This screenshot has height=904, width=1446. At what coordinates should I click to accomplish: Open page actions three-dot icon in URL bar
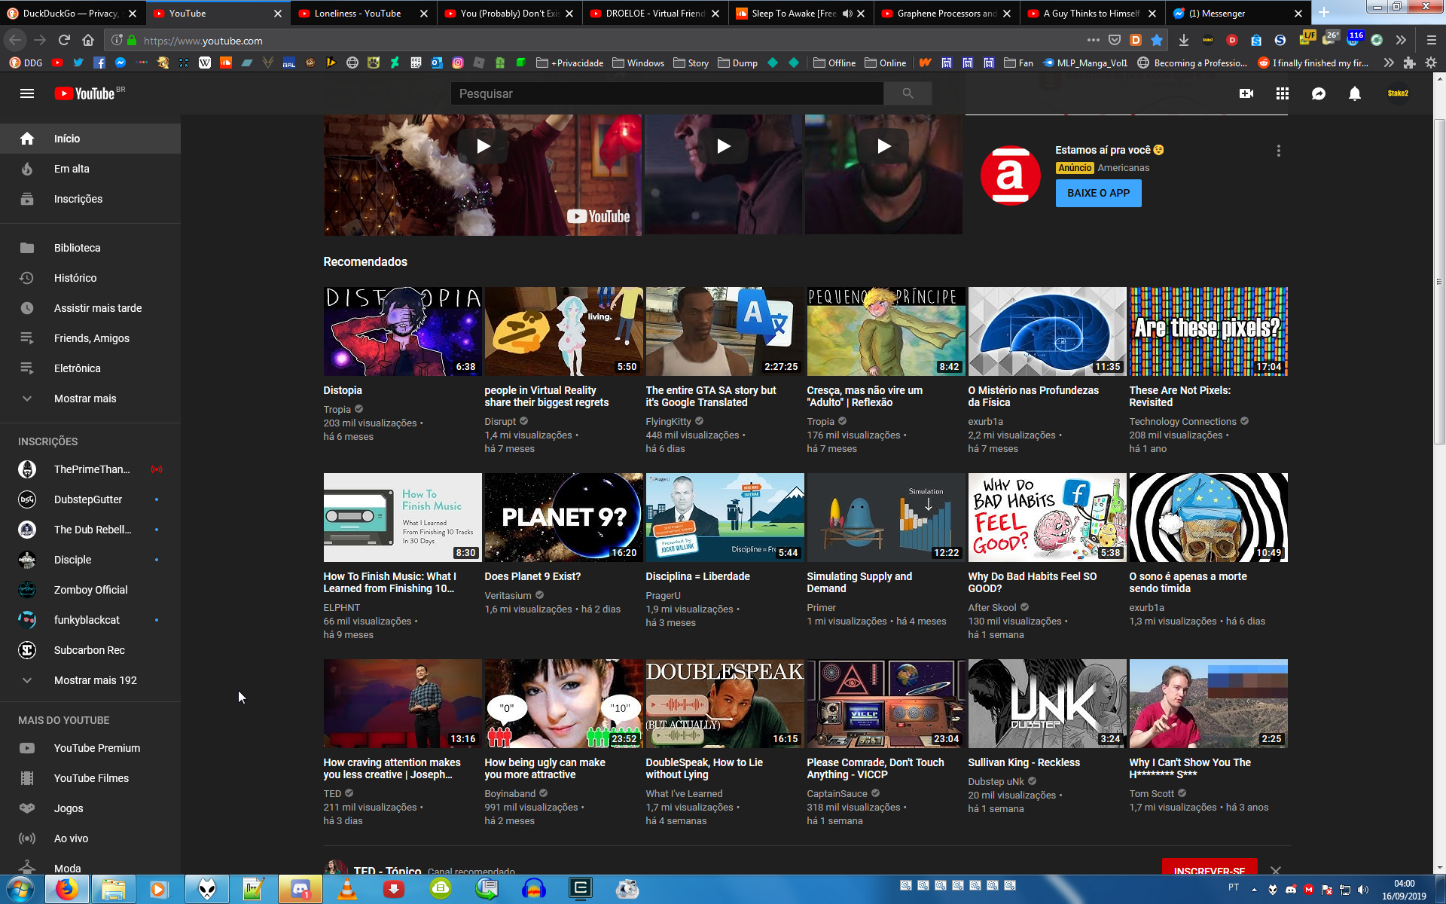1094,40
